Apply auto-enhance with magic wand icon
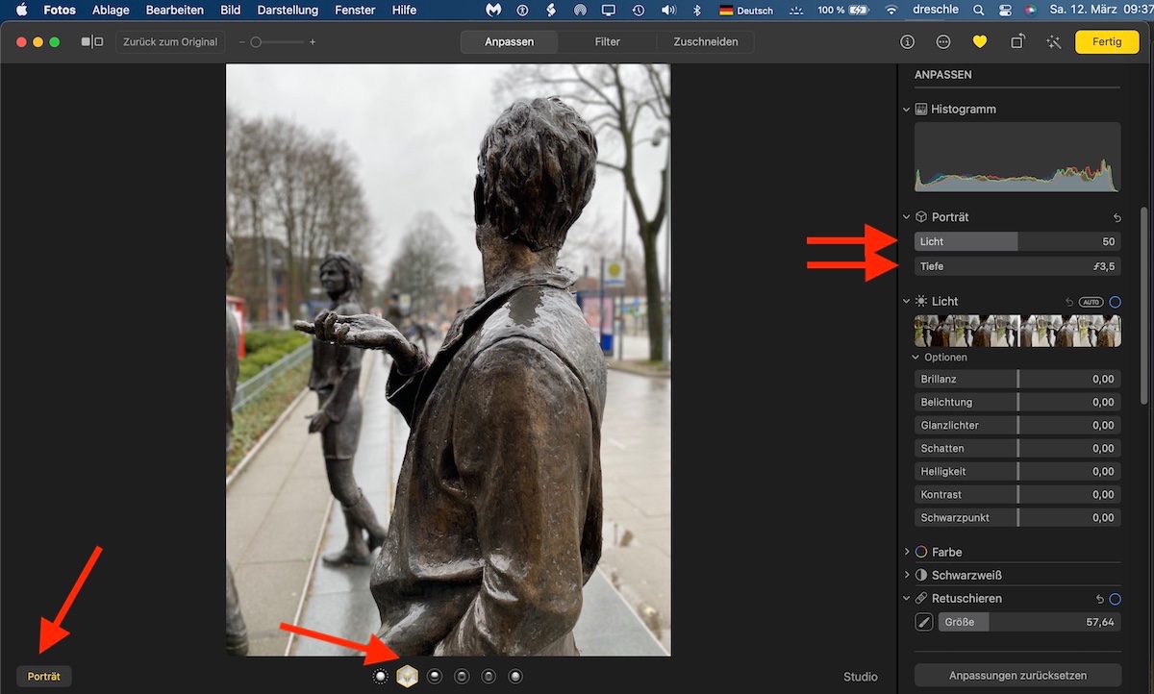Screen dimensions: 1154x694 click(x=1053, y=42)
